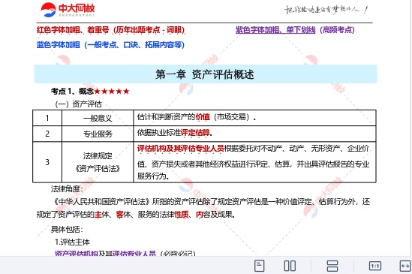Viewport: 412px width, 274px height.
Task: Select heading 考点 1、概念
Action: 72,92
